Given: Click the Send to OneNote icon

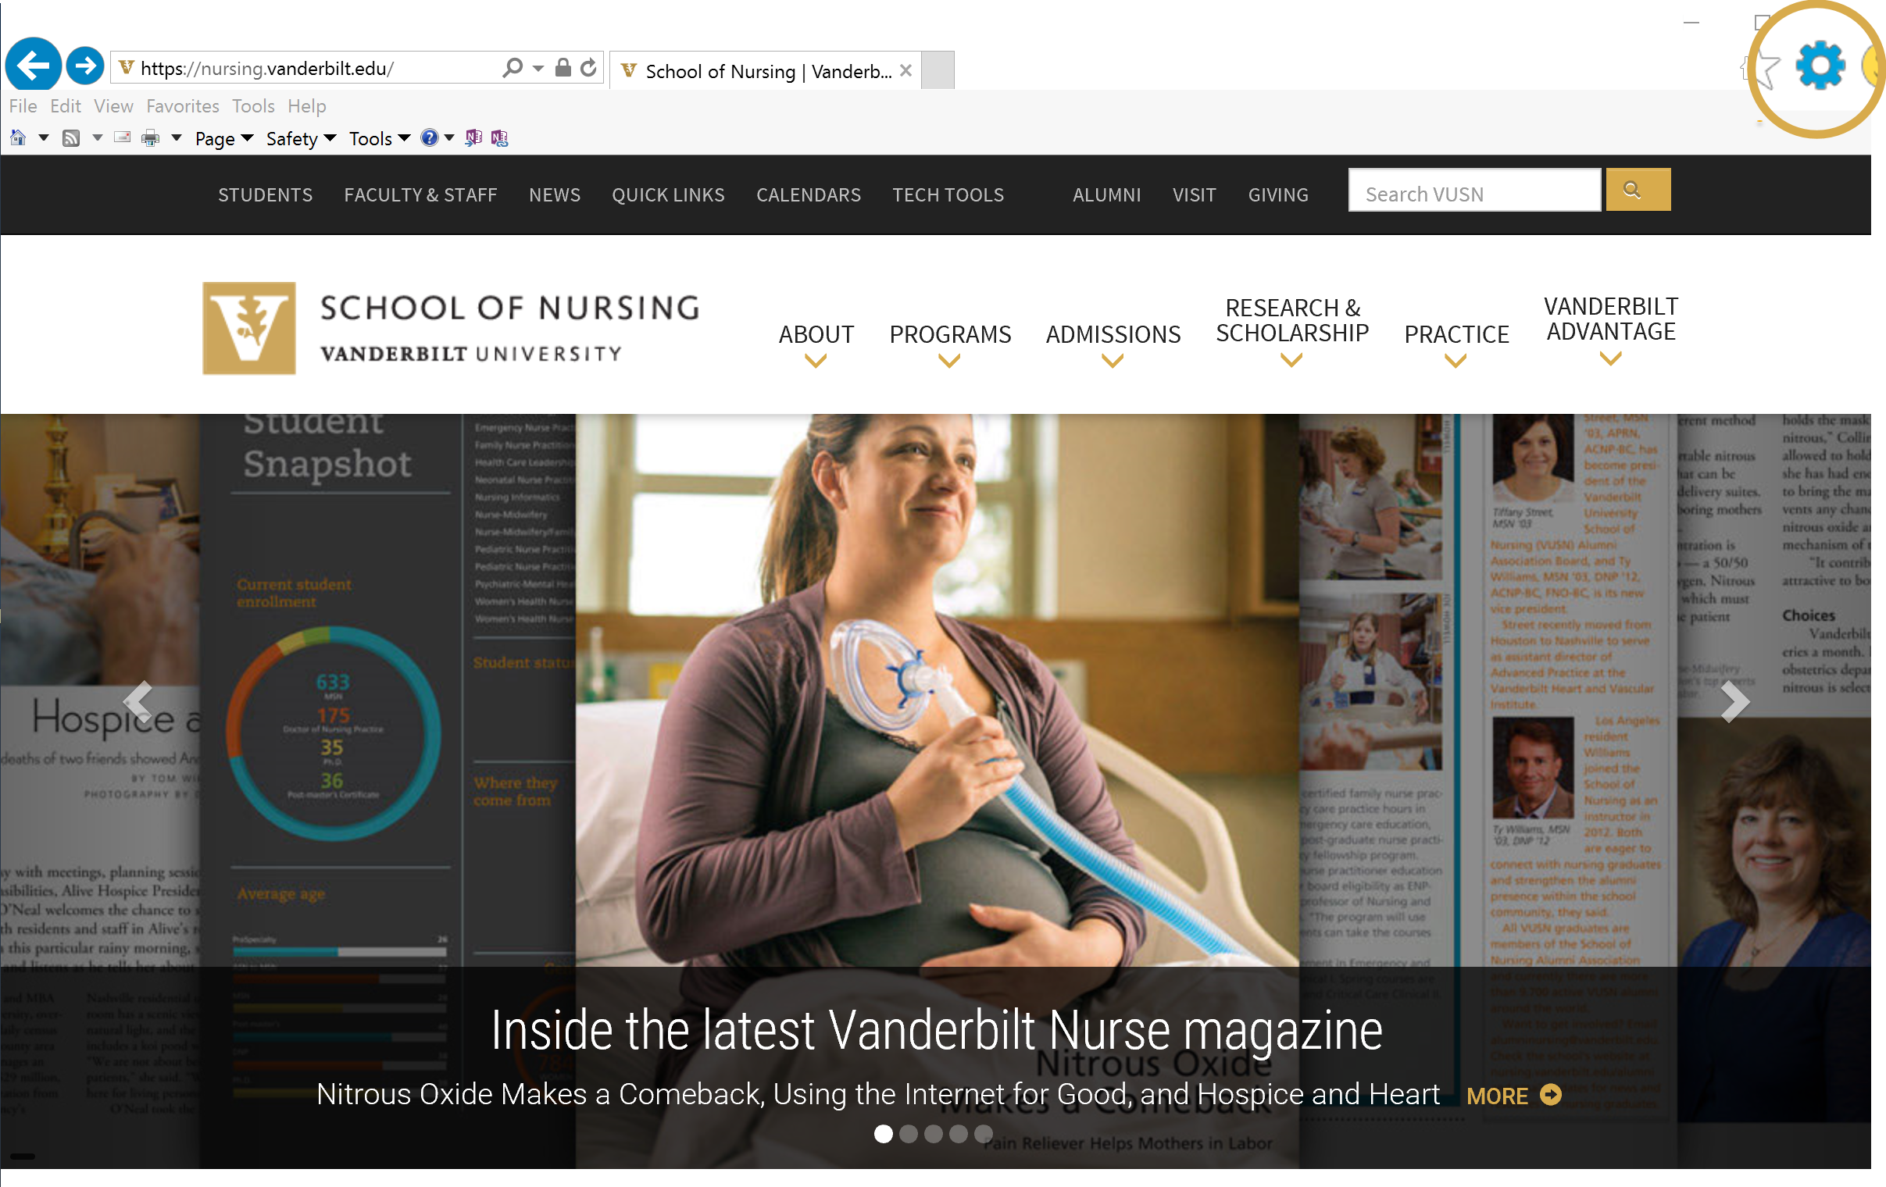Looking at the screenshot, I should point(473,137).
